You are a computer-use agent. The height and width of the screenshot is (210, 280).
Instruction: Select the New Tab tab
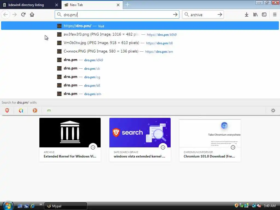[92, 5]
